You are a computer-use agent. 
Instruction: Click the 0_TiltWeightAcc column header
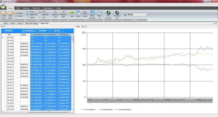pyautogui.click(x=64, y=35)
